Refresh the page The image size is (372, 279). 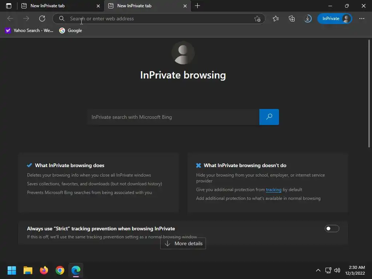coord(42,19)
